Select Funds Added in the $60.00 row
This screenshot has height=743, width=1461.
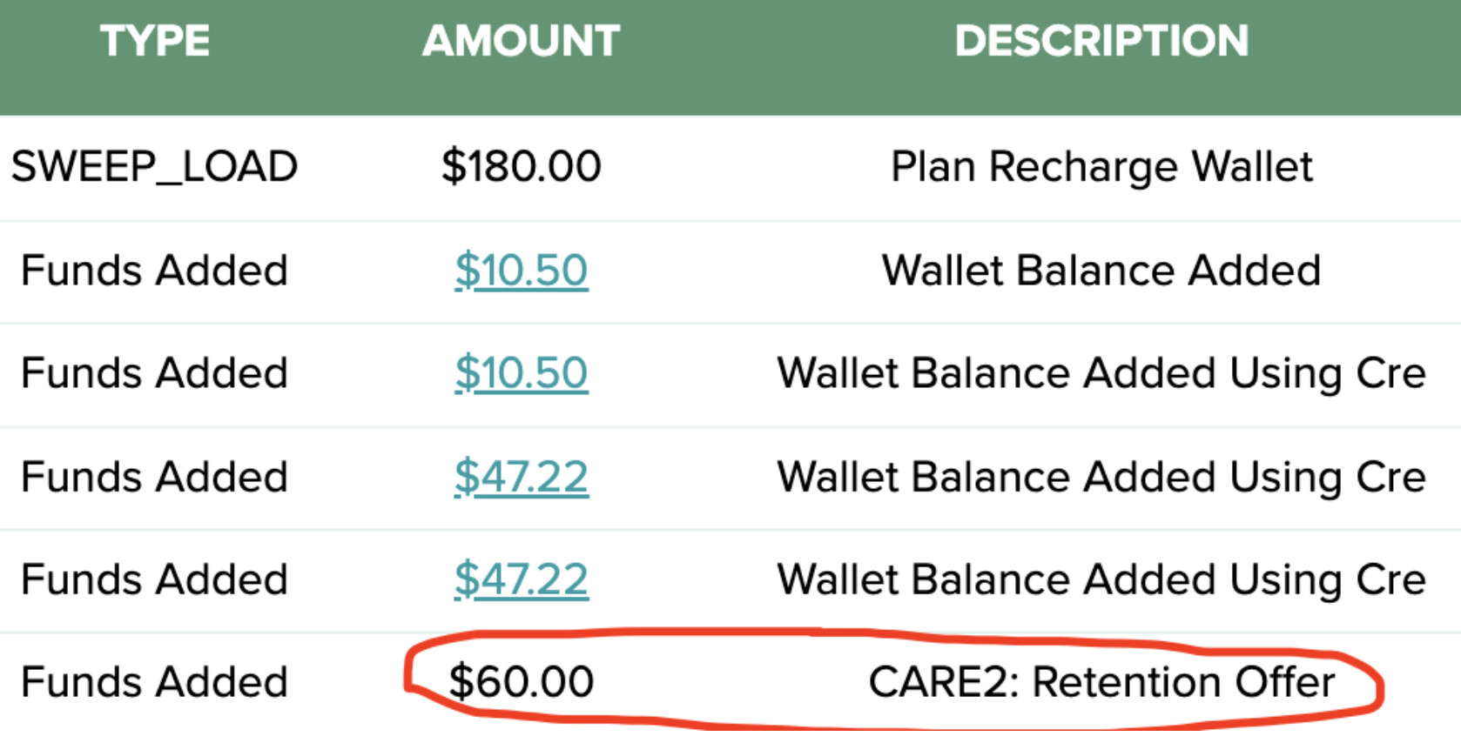154,681
